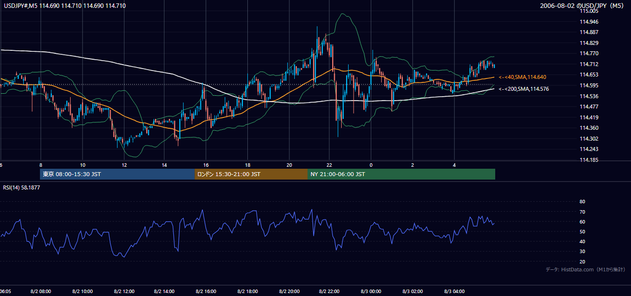The width and height of the screenshot is (631, 296).
Task: Click price axis label 114.185
Action: 590,160
